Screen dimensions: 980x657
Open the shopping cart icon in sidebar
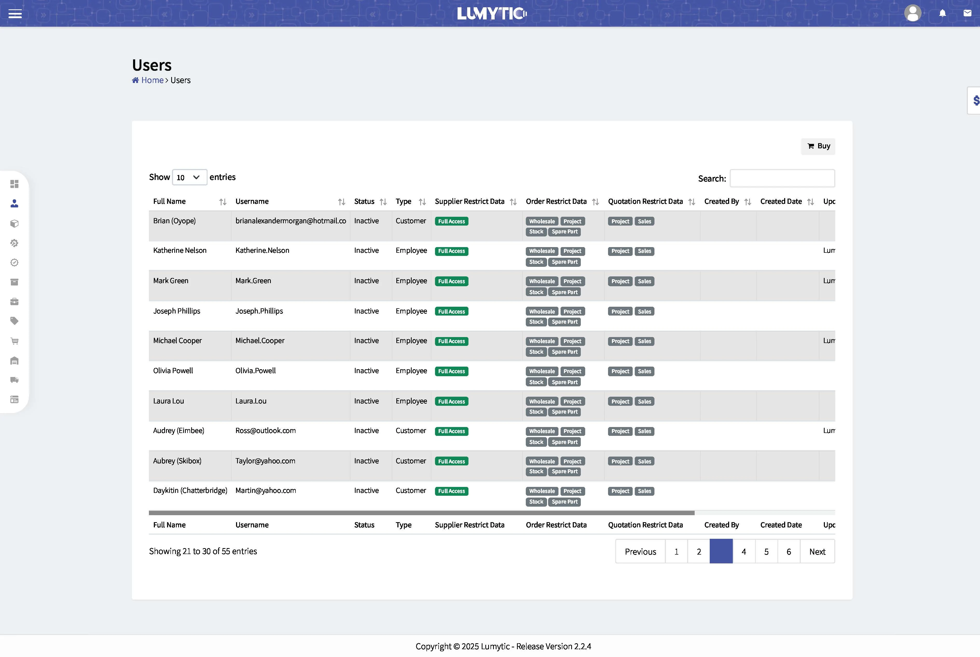pos(14,341)
